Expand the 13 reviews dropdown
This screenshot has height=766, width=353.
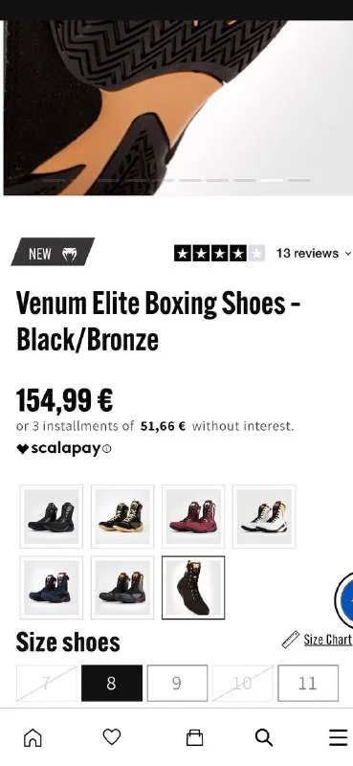pyautogui.click(x=313, y=253)
